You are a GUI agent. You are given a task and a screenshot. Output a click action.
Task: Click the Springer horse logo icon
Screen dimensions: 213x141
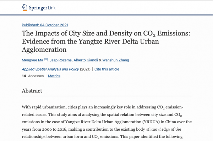(24, 7)
